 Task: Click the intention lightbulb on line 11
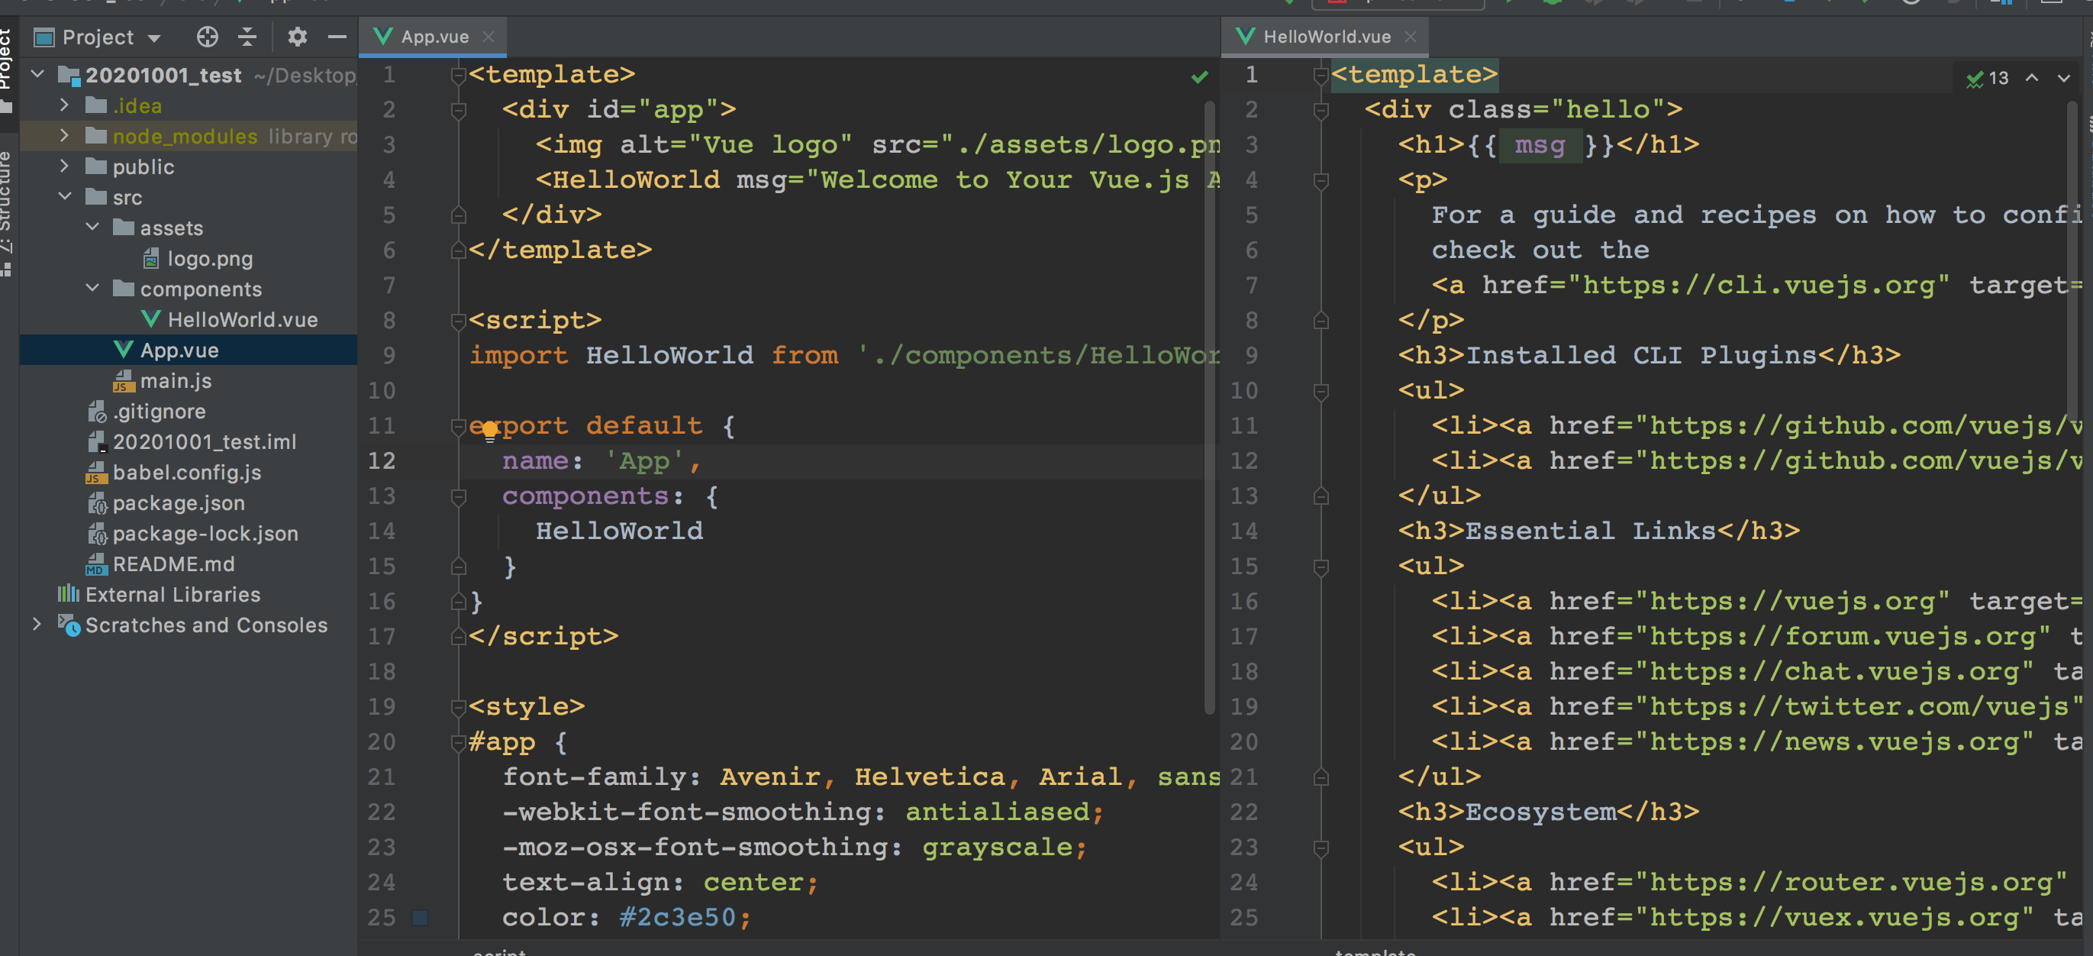pyautogui.click(x=489, y=431)
